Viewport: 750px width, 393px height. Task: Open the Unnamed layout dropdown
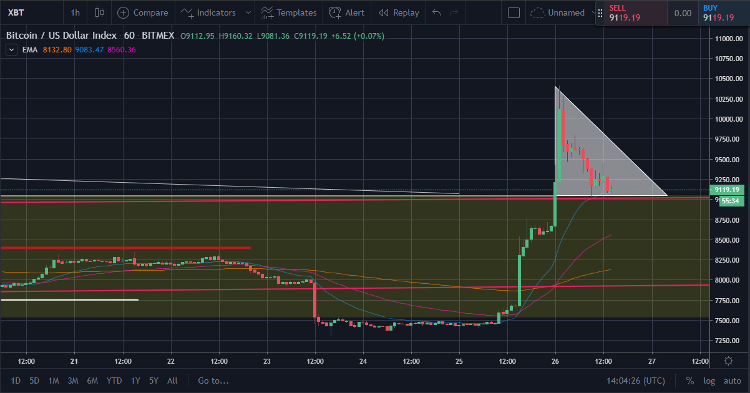(x=558, y=12)
